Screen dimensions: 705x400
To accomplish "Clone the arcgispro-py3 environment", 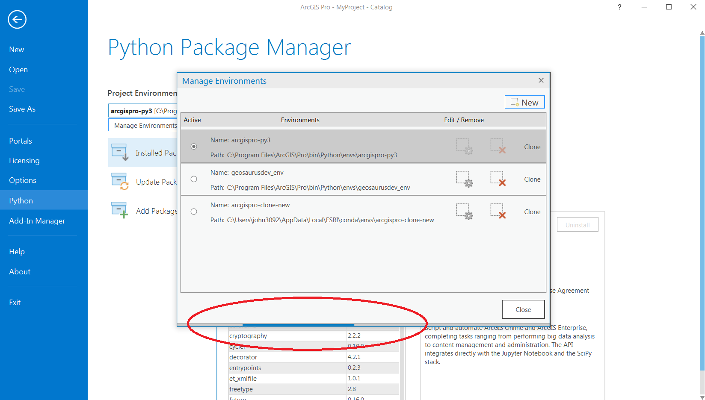I will click(532, 147).
